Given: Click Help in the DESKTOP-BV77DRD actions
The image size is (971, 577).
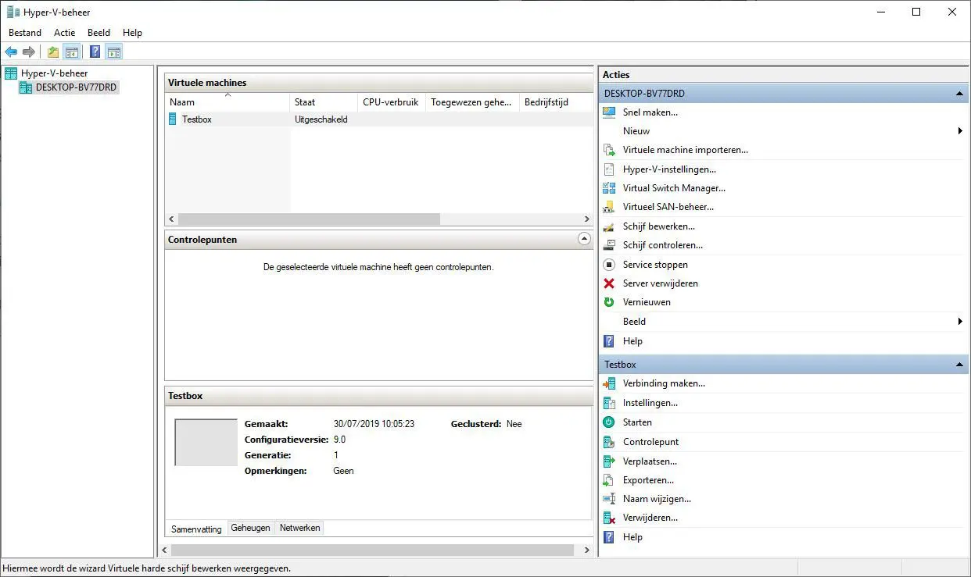Looking at the screenshot, I should pos(632,341).
